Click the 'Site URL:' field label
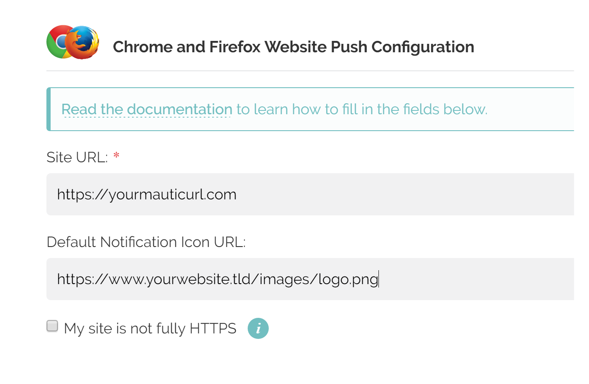 pos(77,157)
